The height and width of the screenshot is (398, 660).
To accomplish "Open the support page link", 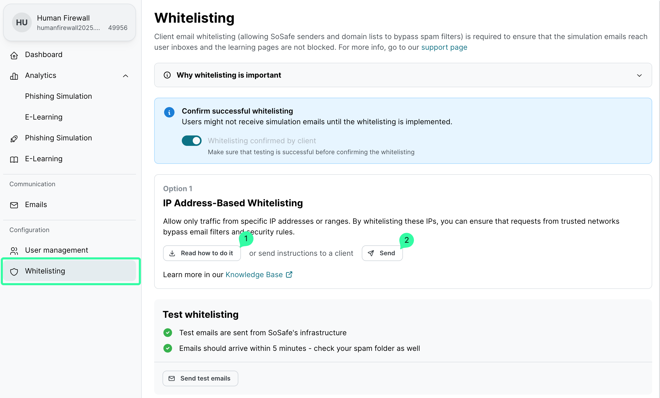I will [x=444, y=47].
